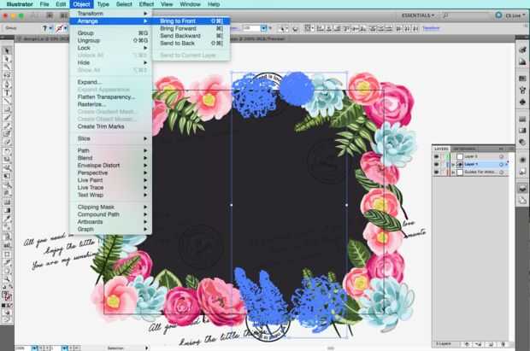Image resolution: width=530 pixels, height=351 pixels.
Task: Click the Transform link in control bar
Action: 431,28
